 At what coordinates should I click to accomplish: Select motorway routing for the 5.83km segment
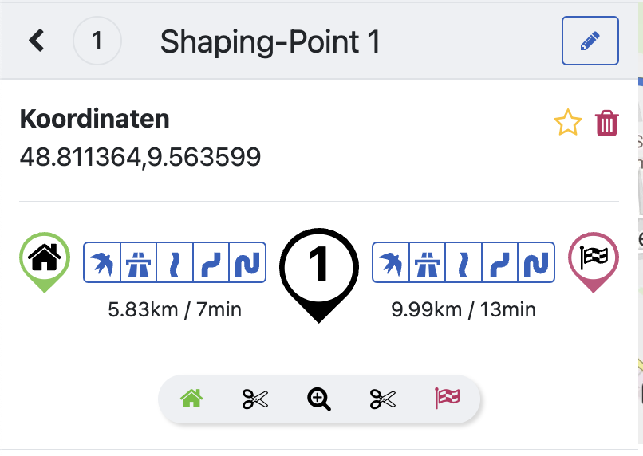(x=139, y=262)
